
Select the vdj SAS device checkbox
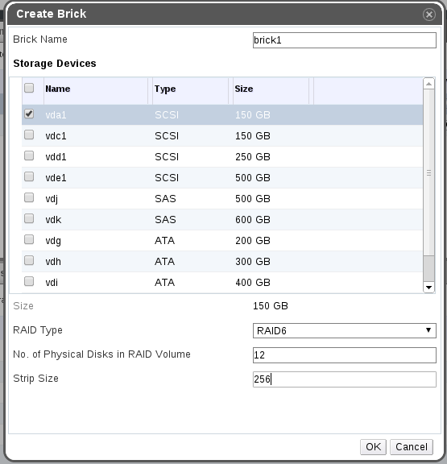tap(29, 197)
